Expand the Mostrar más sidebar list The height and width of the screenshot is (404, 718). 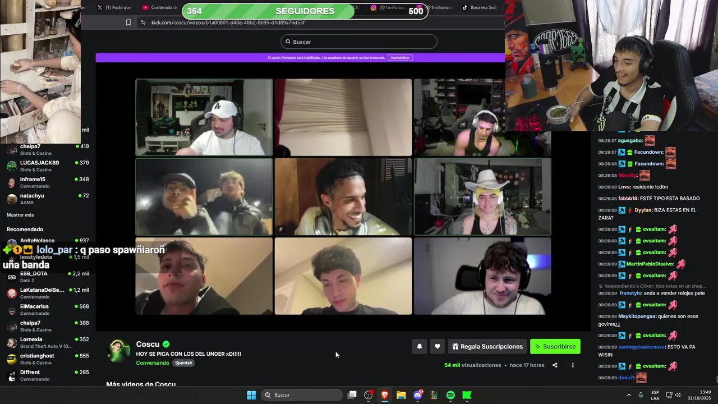tap(20, 215)
